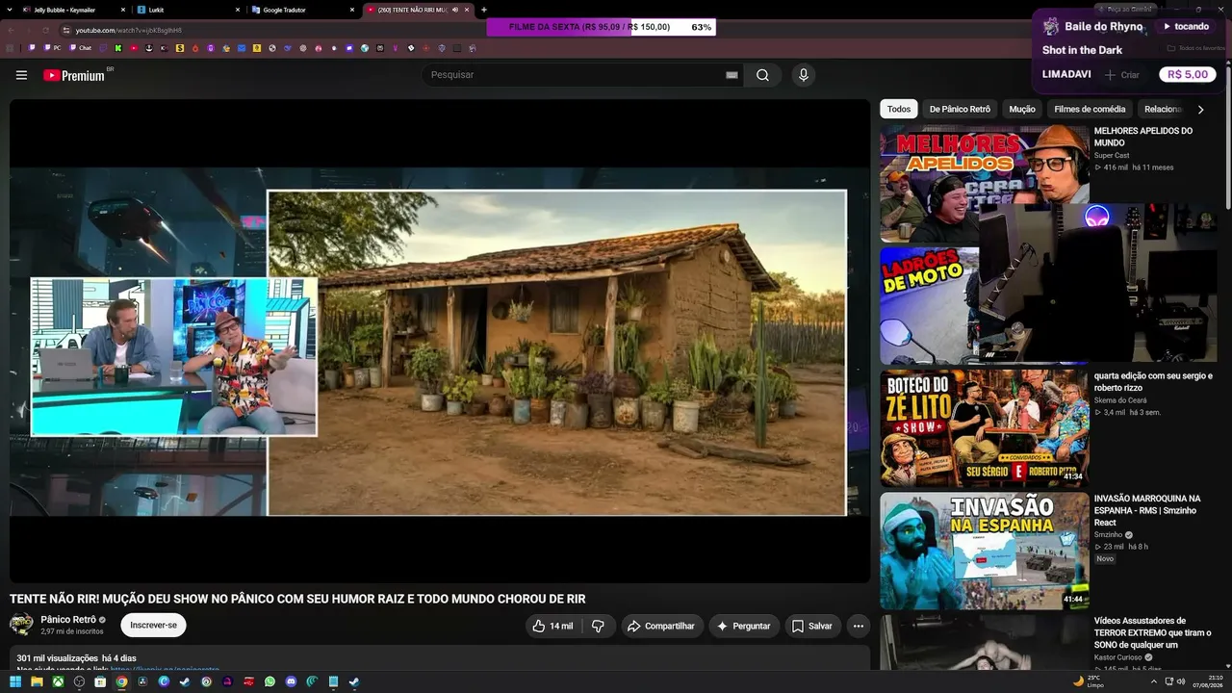1232x693 pixels.
Task: Open the Windows Start menu
Action: pyautogui.click(x=15, y=681)
